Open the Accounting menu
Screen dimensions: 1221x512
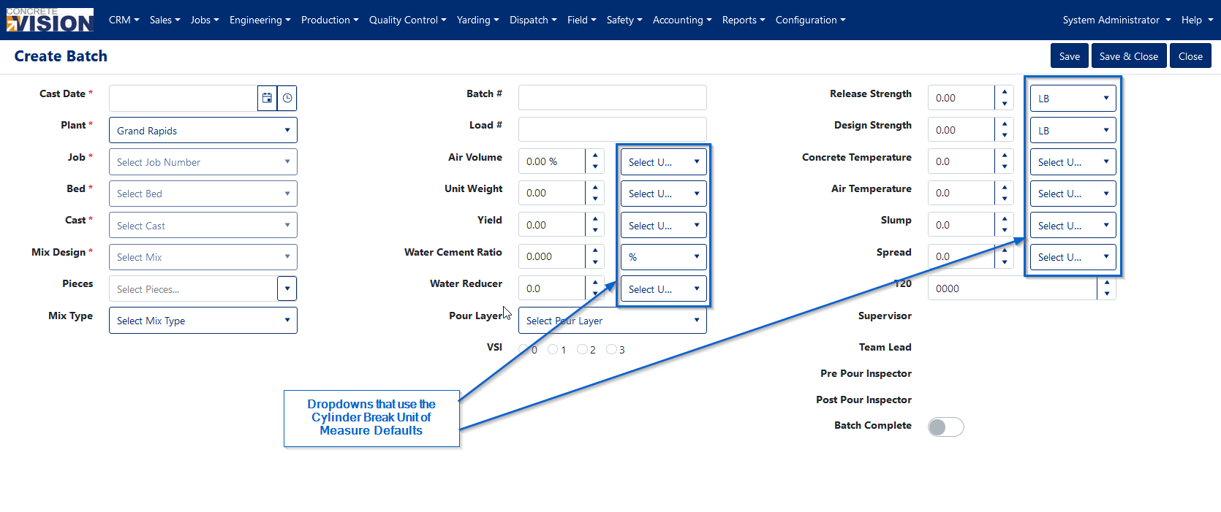point(682,20)
